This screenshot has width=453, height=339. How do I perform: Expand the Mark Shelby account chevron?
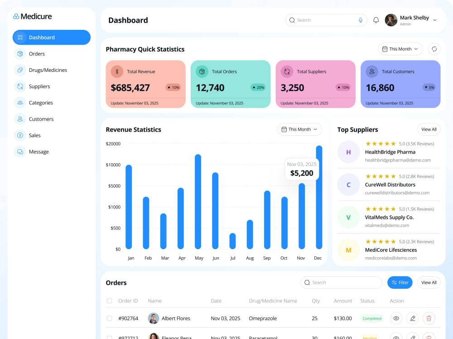(x=435, y=20)
